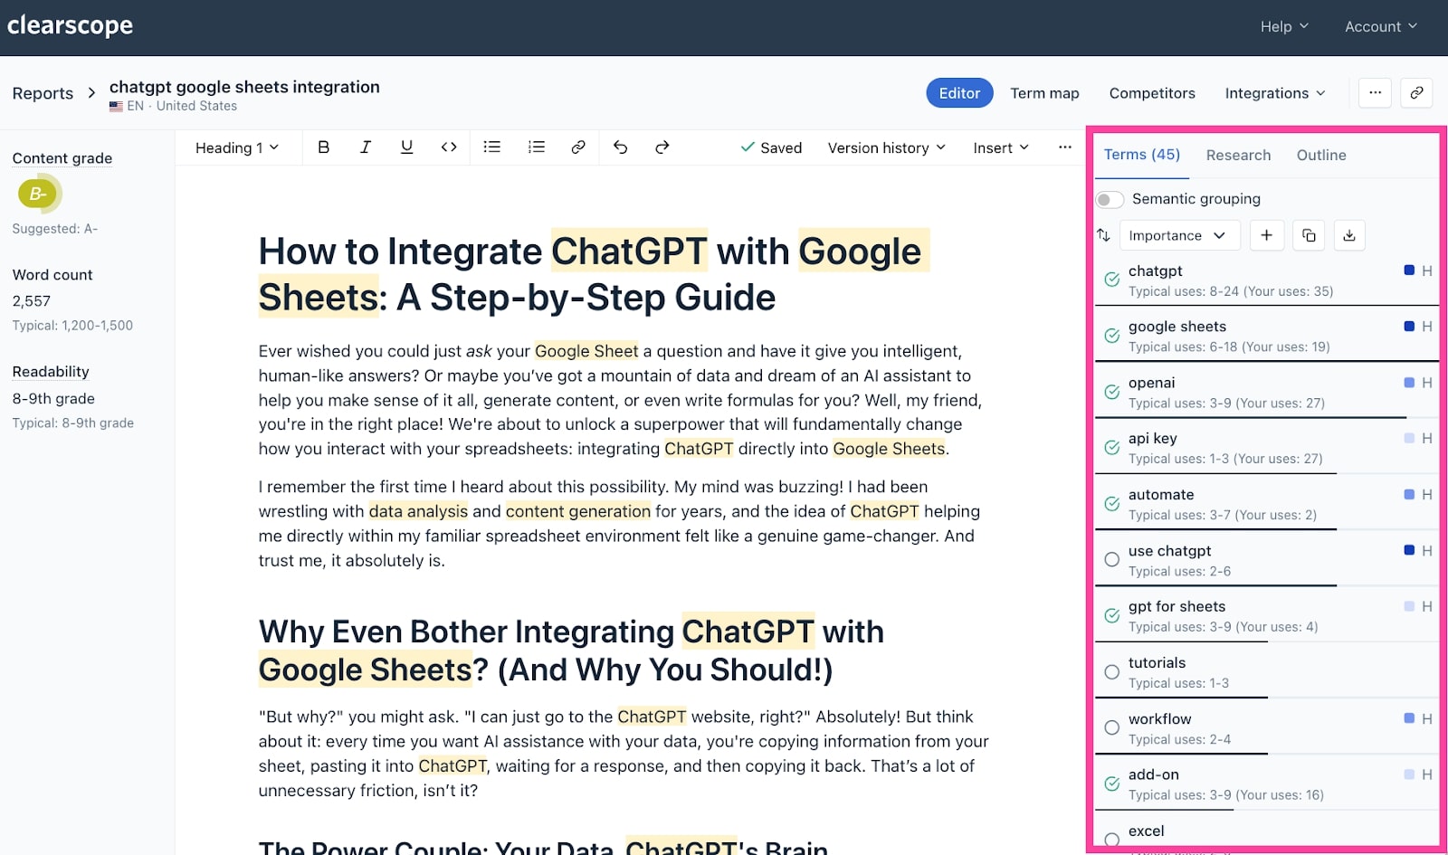Click the H marker on workflow term
The height and width of the screenshot is (855, 1448).
click(1427, 719)
